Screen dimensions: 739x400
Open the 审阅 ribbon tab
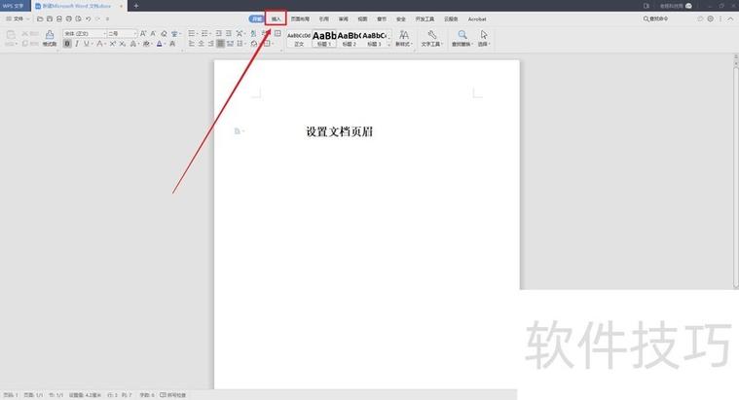[x=343, y=19]
